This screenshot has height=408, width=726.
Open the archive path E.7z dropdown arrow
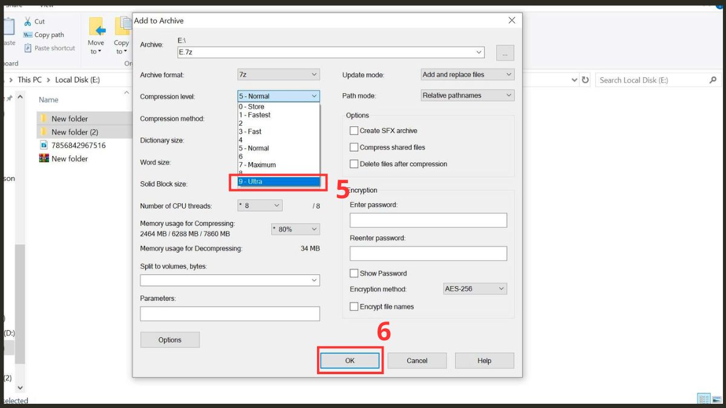coord(479,53)
